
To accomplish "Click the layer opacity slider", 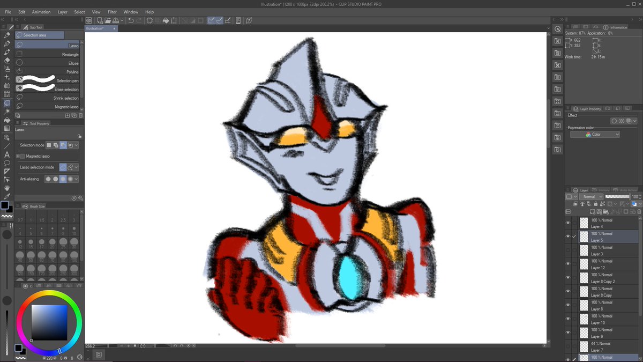I will (x=617, y=197).
